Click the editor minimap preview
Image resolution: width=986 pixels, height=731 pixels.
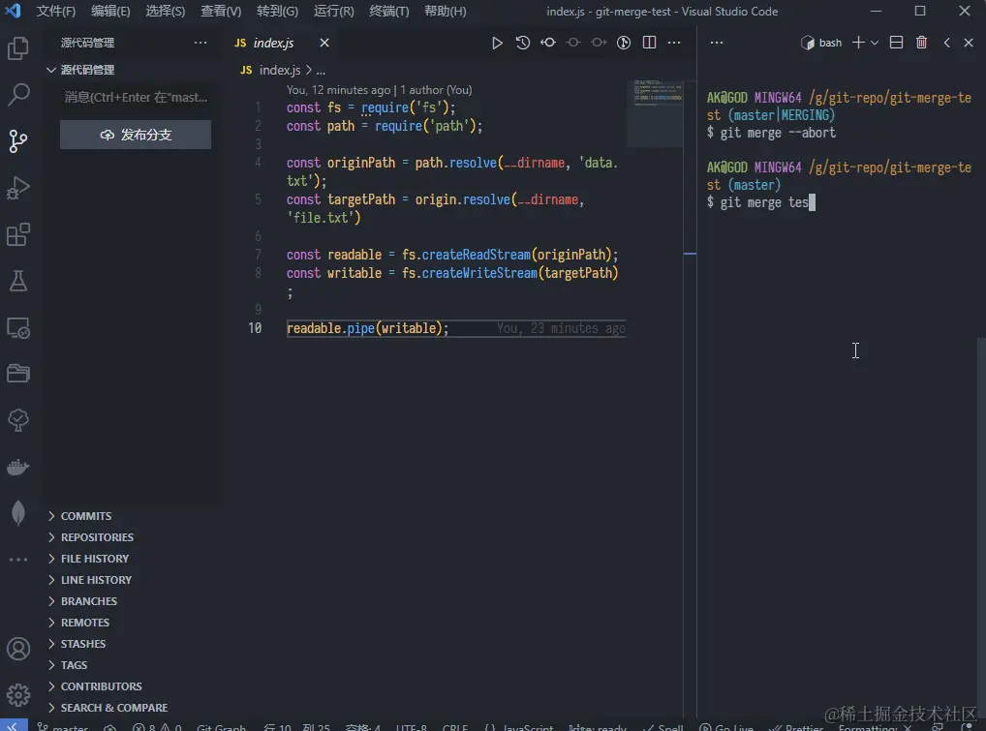tap(657, 113)
